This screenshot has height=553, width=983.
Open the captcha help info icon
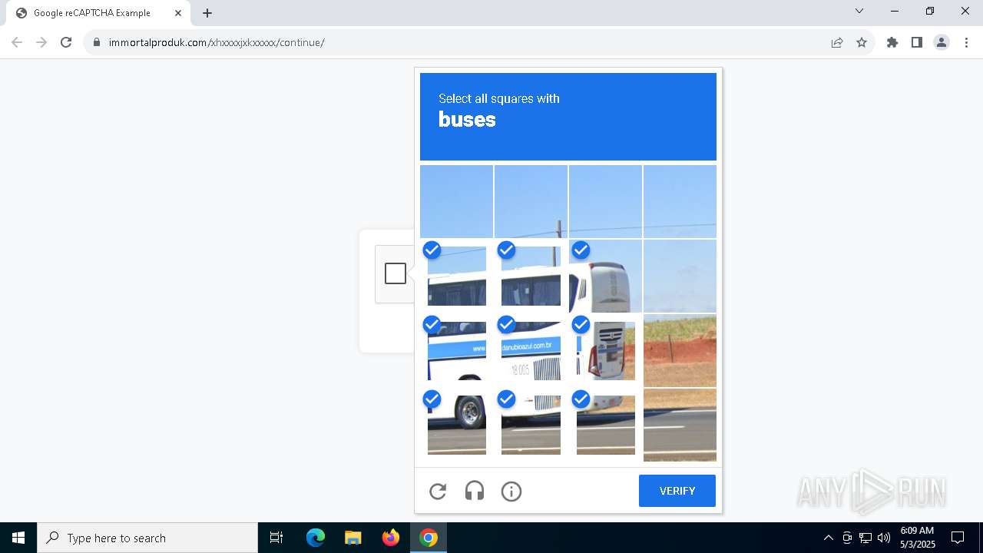[x=511, y=492]
